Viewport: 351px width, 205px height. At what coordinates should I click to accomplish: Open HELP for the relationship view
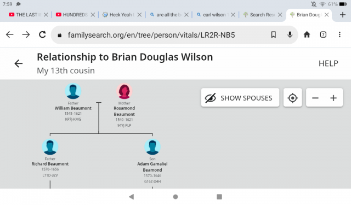point(328,63)
